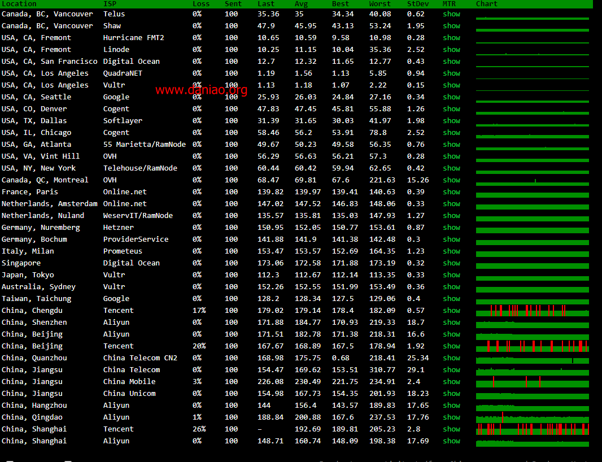Viewport: 602px width, 462px height.
Task: Click show for China, Shanghai Tencent row
Action: (x=451, y=429)
